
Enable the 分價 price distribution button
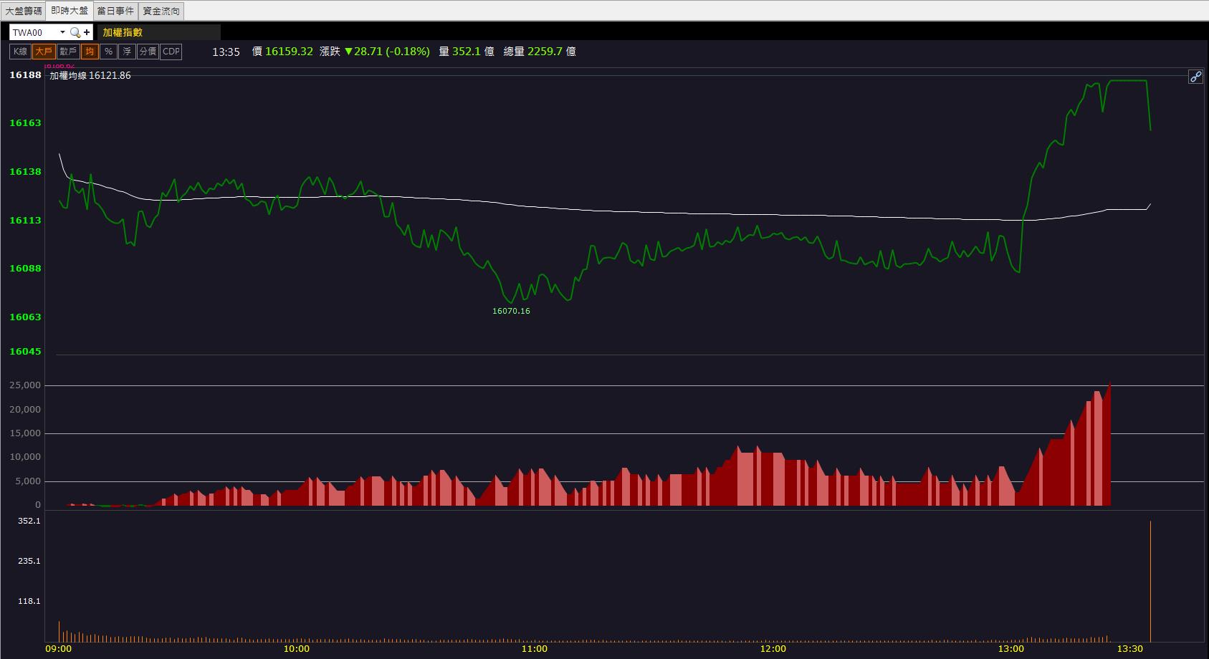tap(148, 52)
